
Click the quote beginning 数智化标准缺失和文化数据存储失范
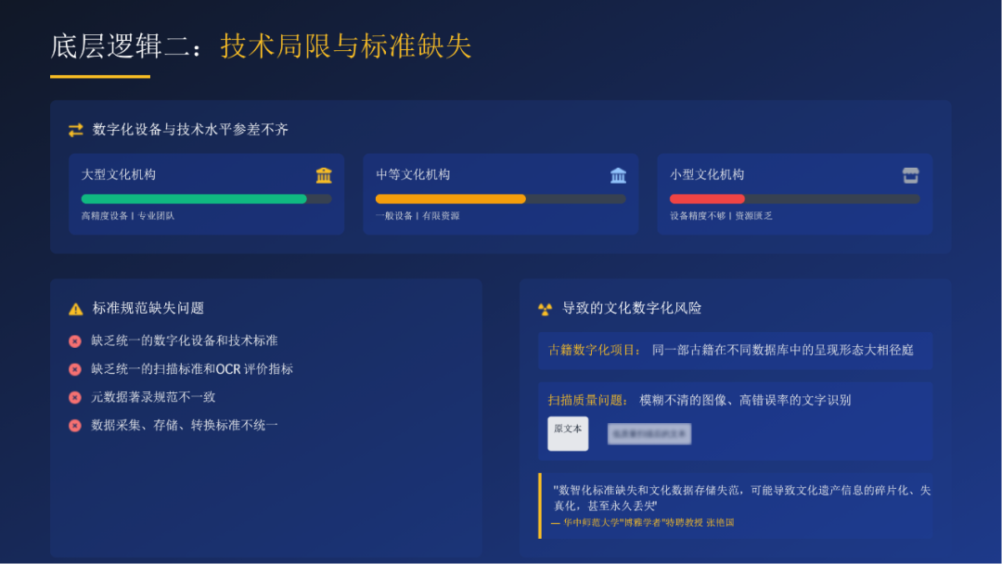pyautogui.click(x=742, y=497)
